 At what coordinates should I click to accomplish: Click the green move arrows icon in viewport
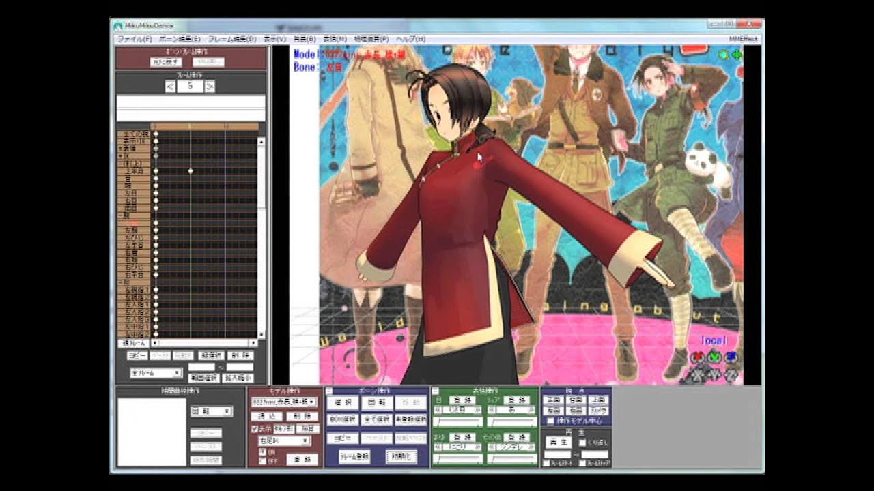tap(736, 55)
